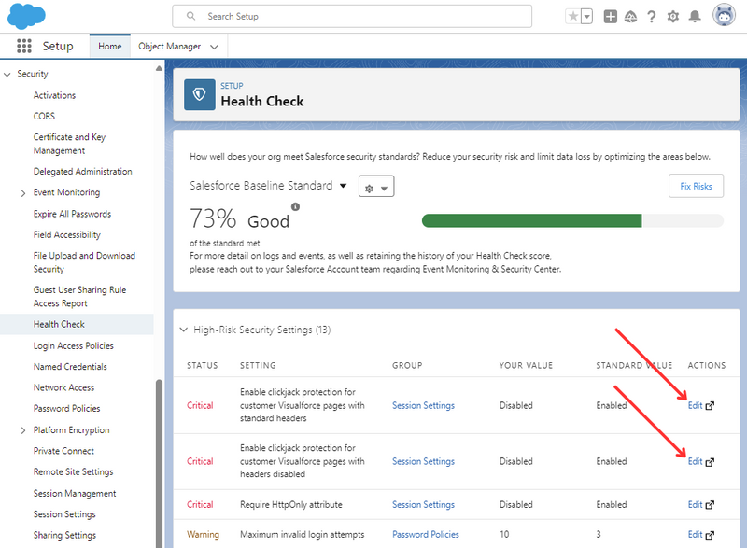
Task: Click the SETTING column header
Action: 258,366
